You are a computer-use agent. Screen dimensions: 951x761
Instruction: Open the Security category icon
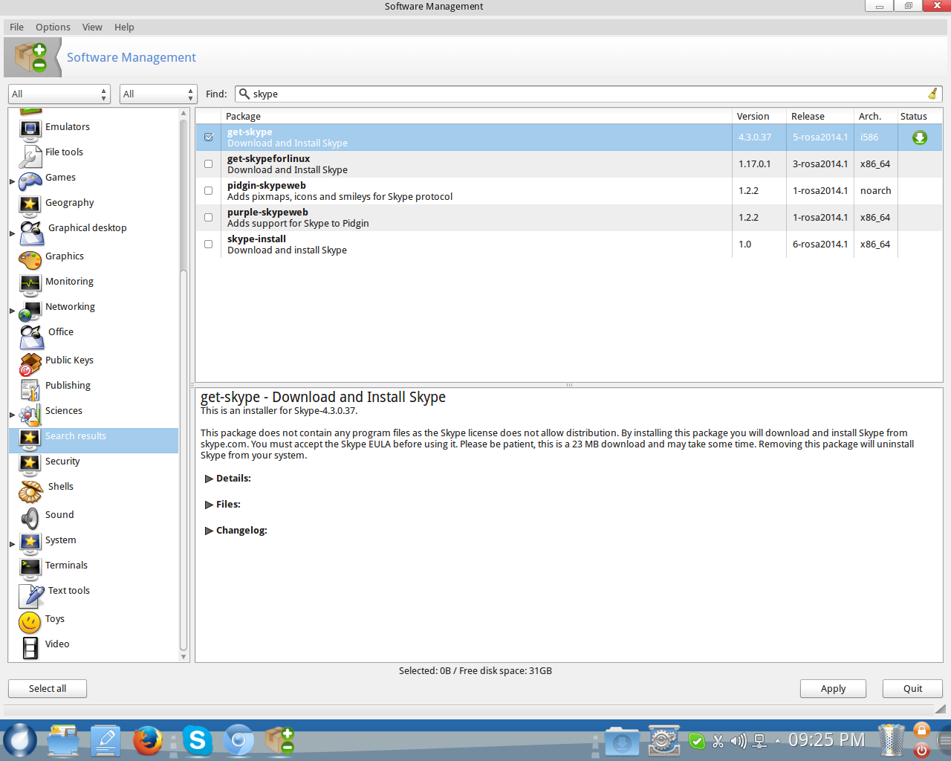(x=30, y=464)
